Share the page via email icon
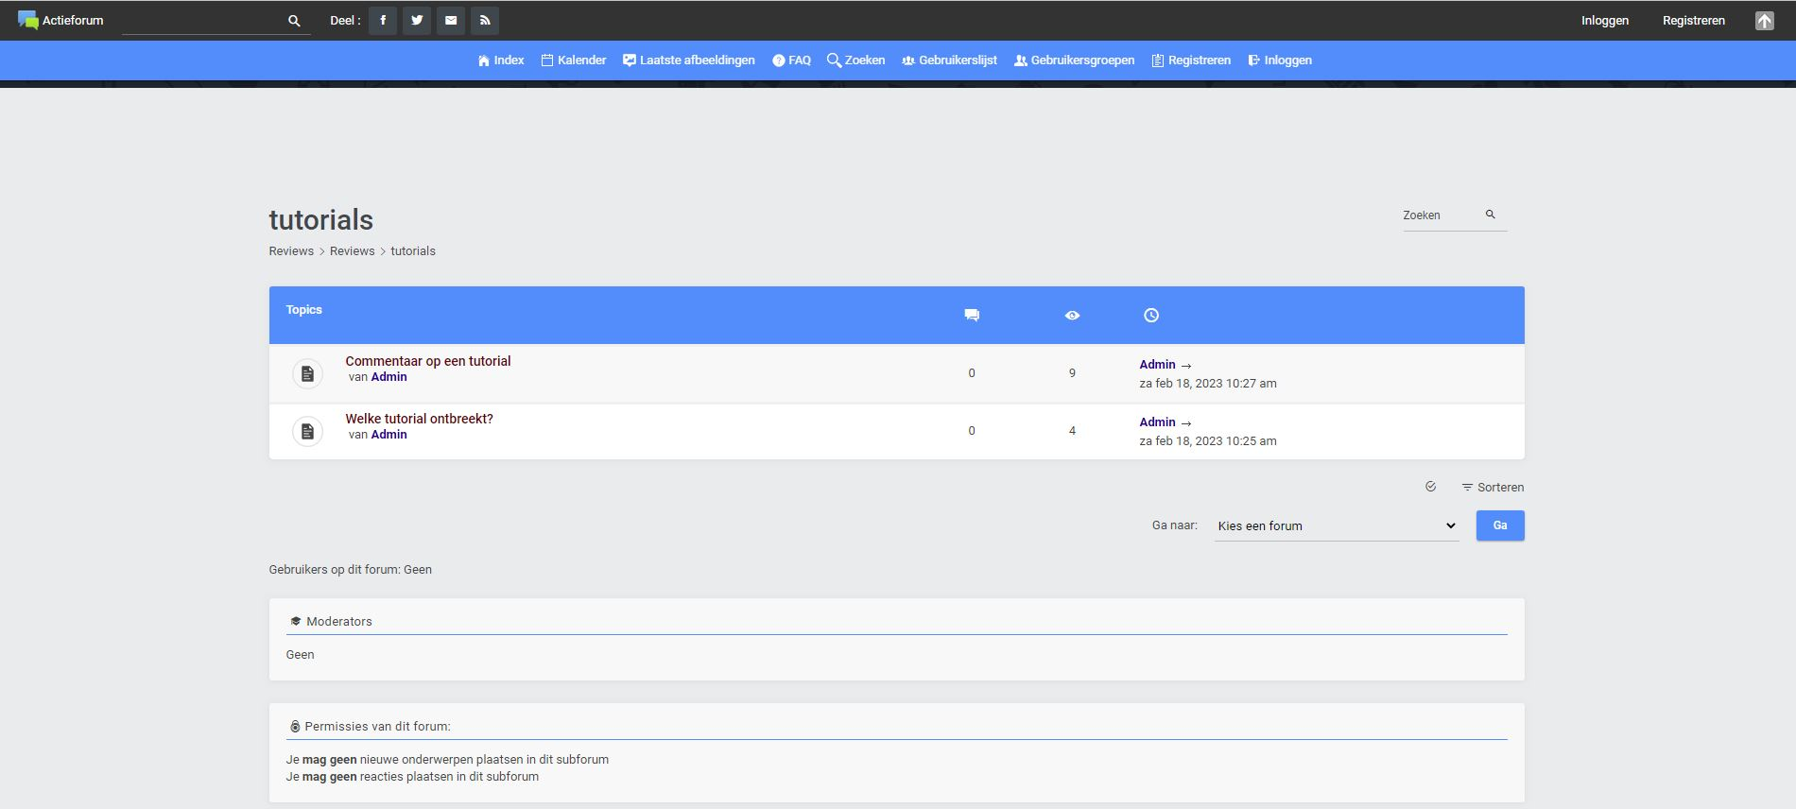The width and height of the screenshot is (1796, 809). coord(451,20)
